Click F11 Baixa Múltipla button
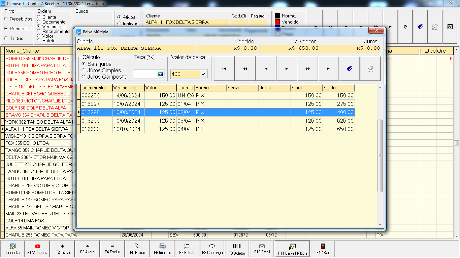Viewport: 460px width, 258px height. (292, 249)
